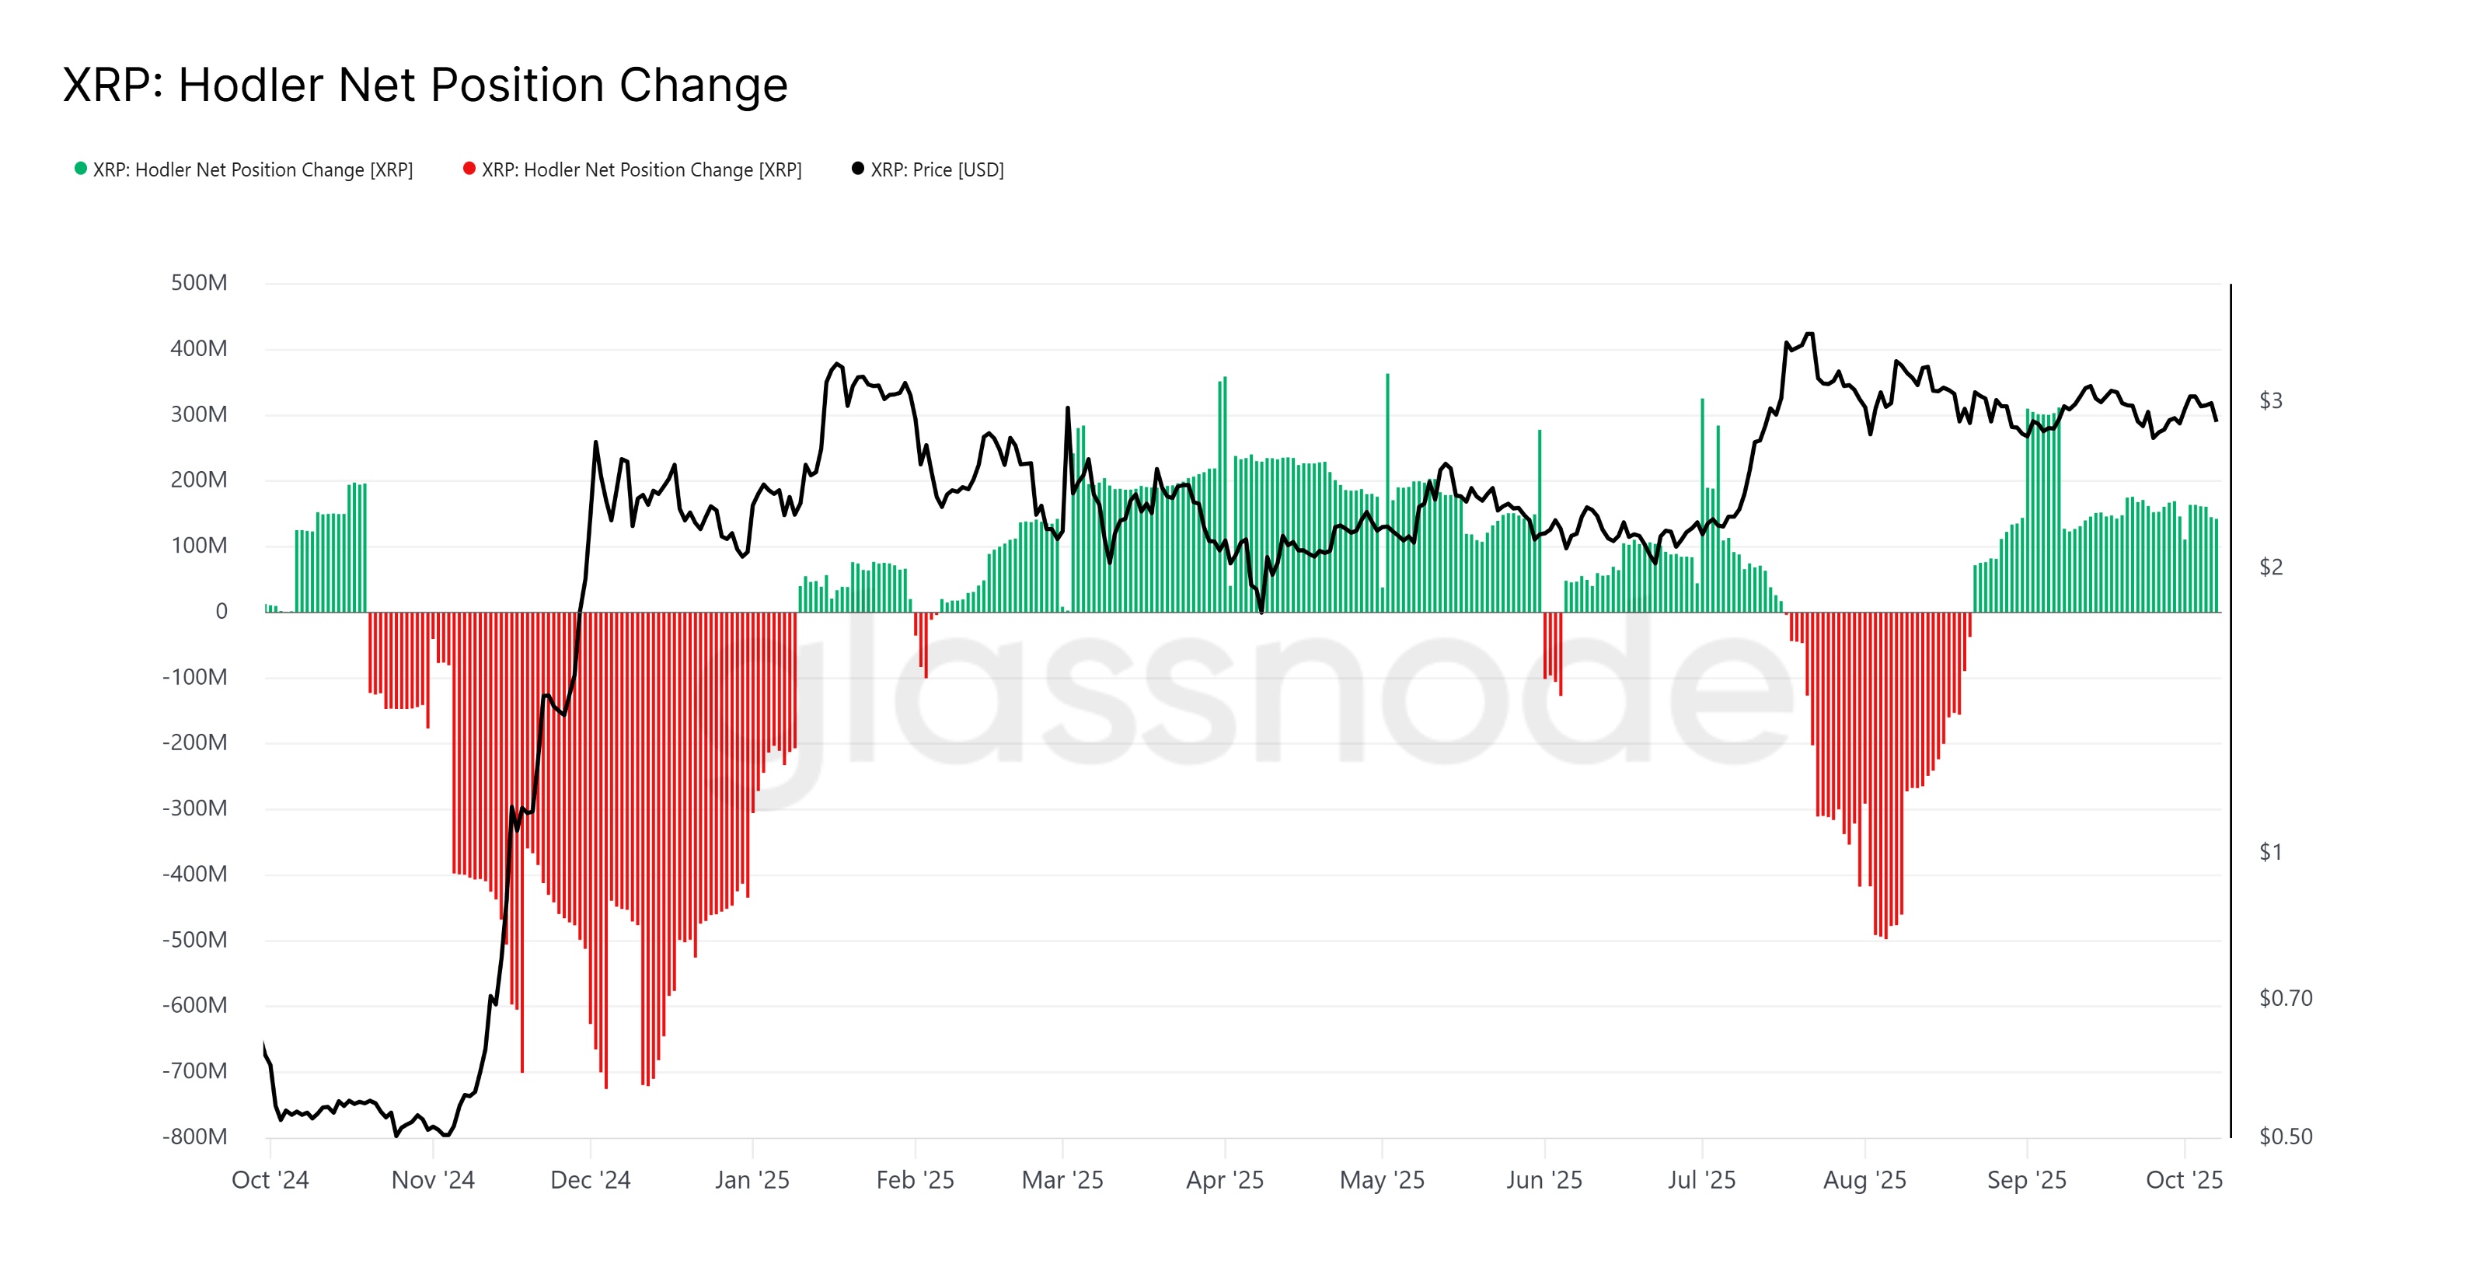The width and height of the screenshot is (2487, 1278).
Task: Click the 500M y-axis label
Action: (x=199, y=283)
